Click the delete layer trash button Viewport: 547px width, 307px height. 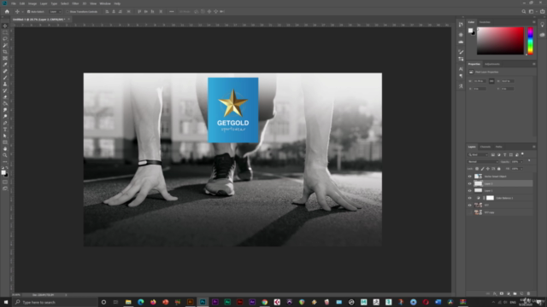[x=528, y=293]
